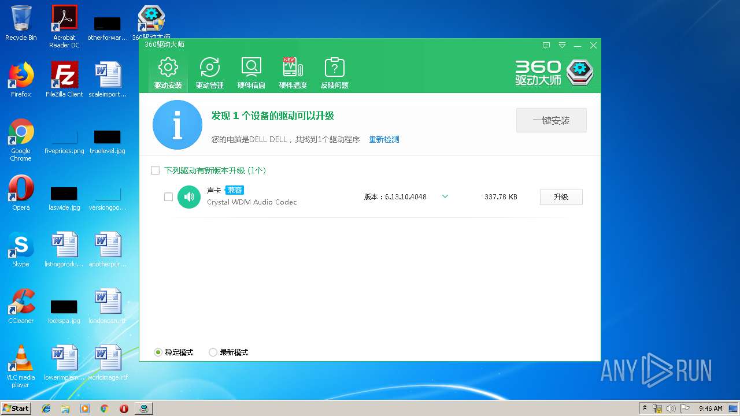Tick the Crystal WDM Audio Codec checkbox
740x416 pixels.
pyautogui.click(x=168, y=197)
